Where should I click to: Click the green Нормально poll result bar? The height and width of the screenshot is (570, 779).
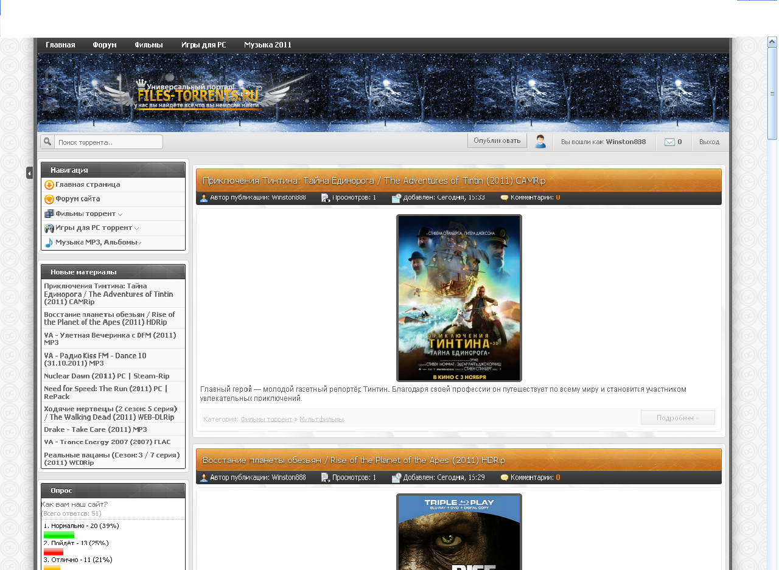58,535
